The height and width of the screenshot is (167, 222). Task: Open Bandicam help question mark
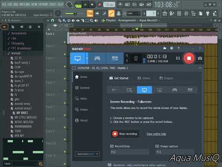[x=179, y=48]
